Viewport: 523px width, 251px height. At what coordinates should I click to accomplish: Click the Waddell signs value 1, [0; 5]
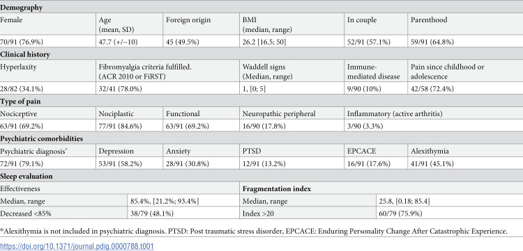254,89
